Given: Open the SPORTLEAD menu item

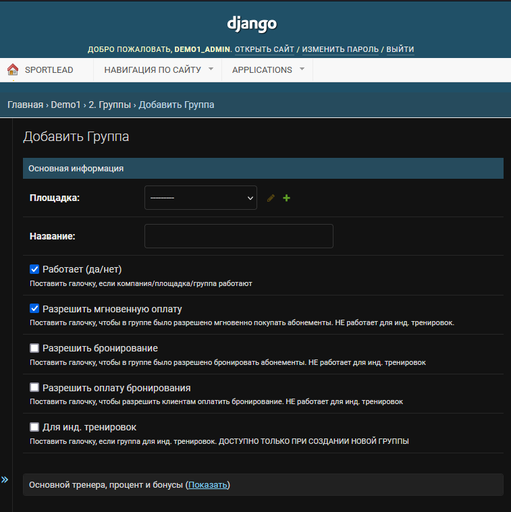Looking at the screenshot, I should 49,70.
